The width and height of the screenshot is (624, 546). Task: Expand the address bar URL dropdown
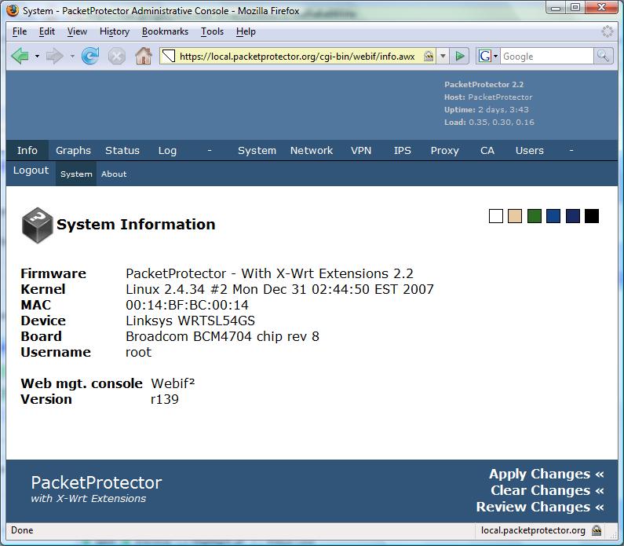coord(443,56)
